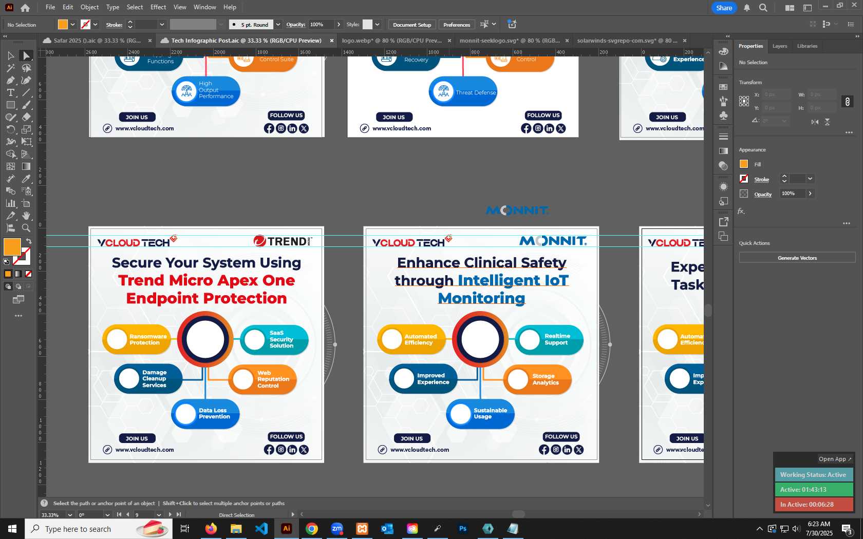This screenshot has height=539, width=863.
Task: Select the Free Transform tool
Action: [26, 142]
